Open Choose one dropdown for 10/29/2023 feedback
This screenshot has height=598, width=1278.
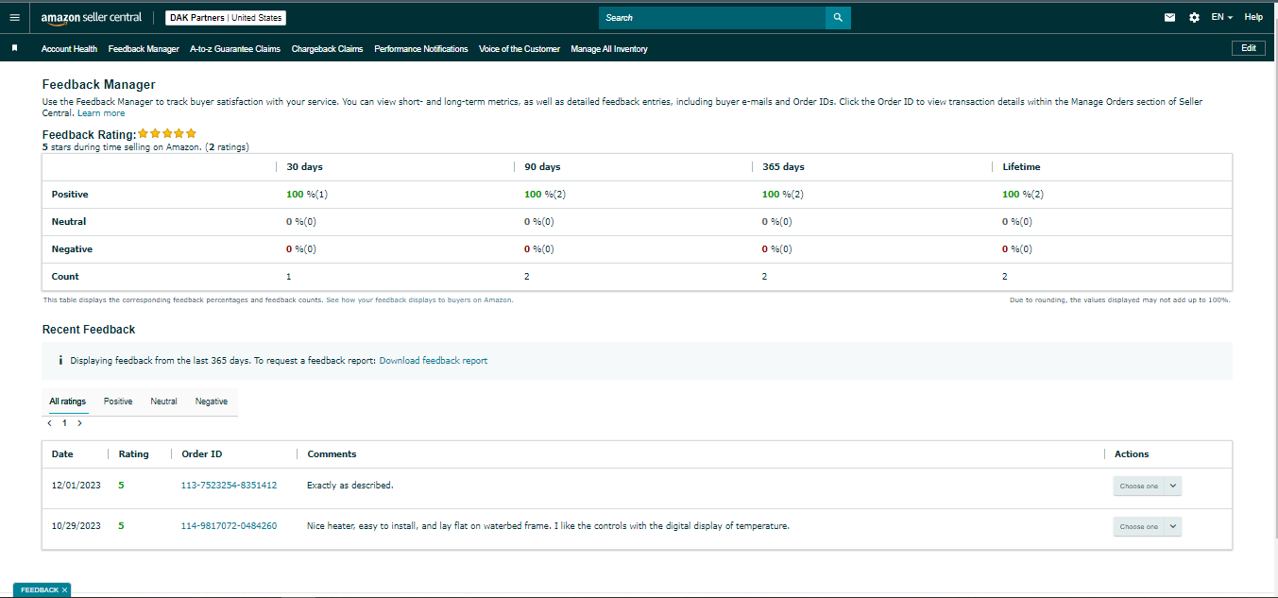[x=1148, y=526]
